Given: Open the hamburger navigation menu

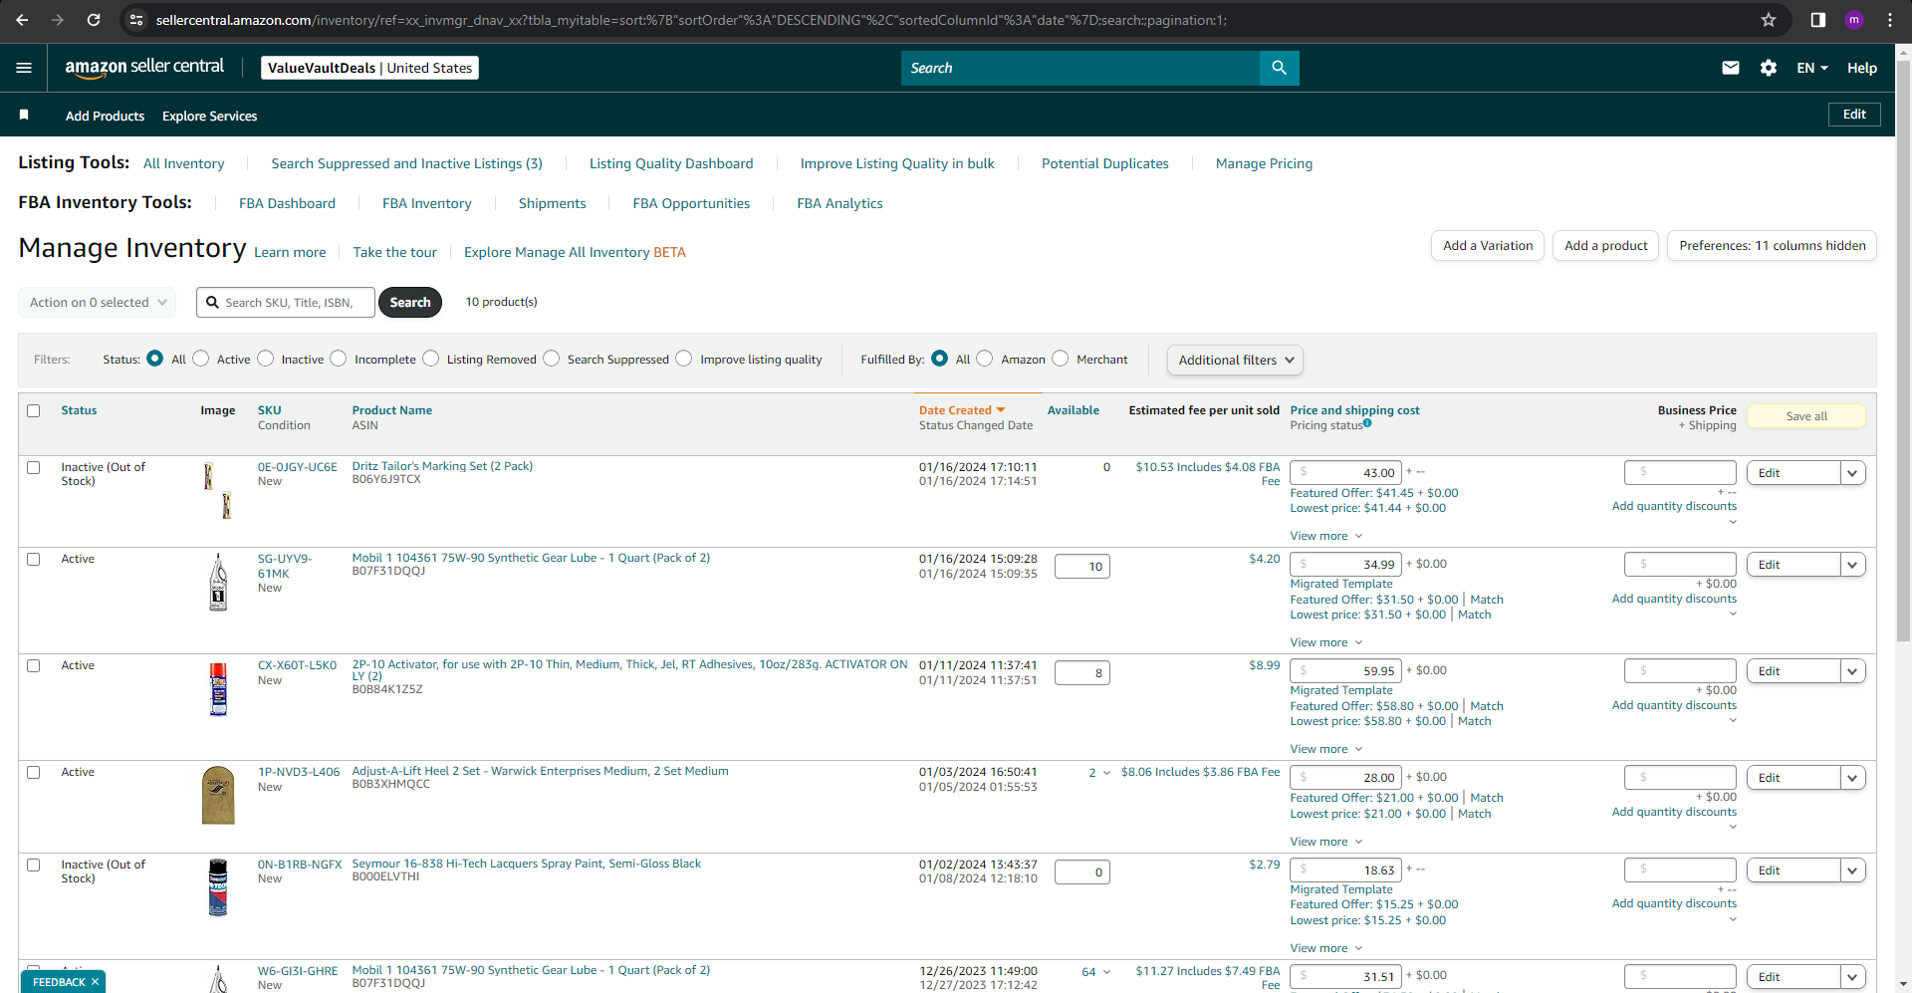Looking at the screenshot, I should click(x=24, y=68).
